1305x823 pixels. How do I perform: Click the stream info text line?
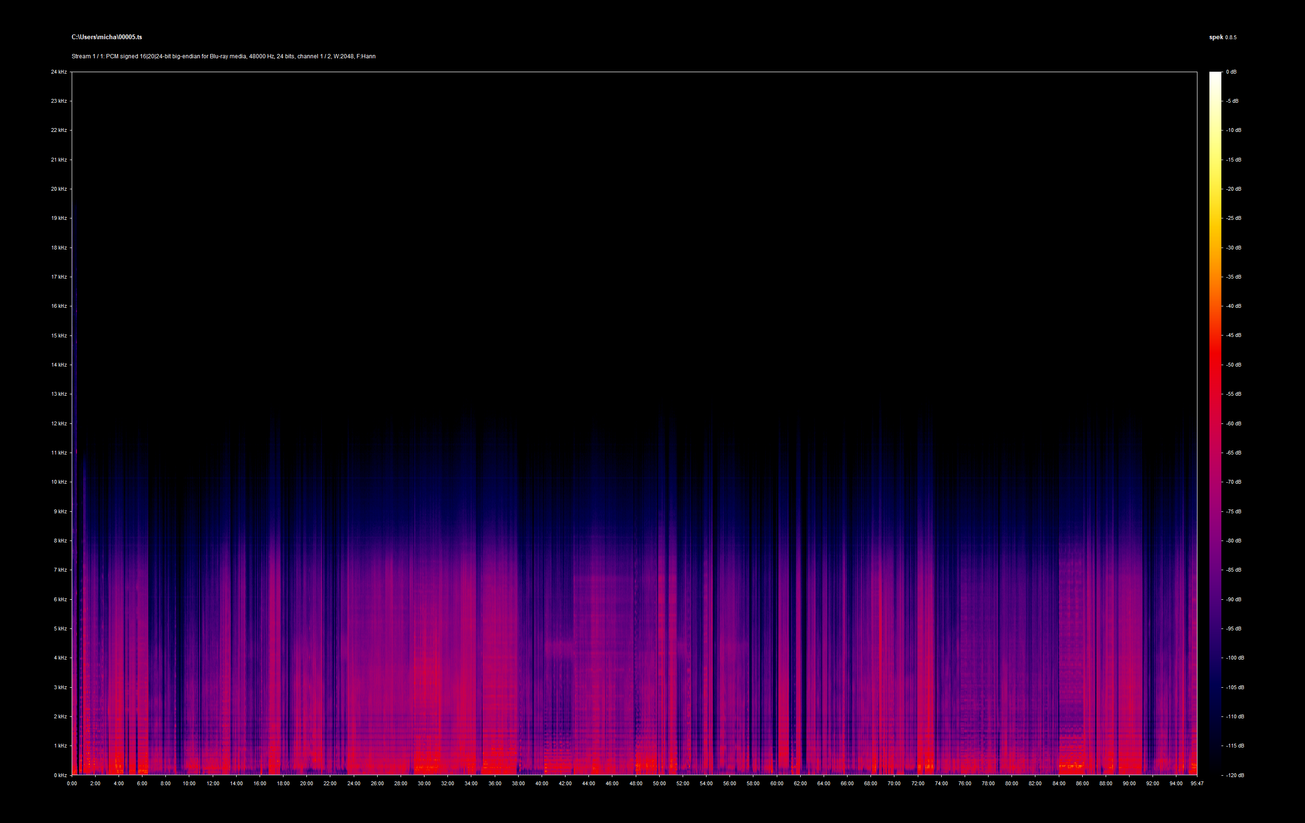click(223, 56)
